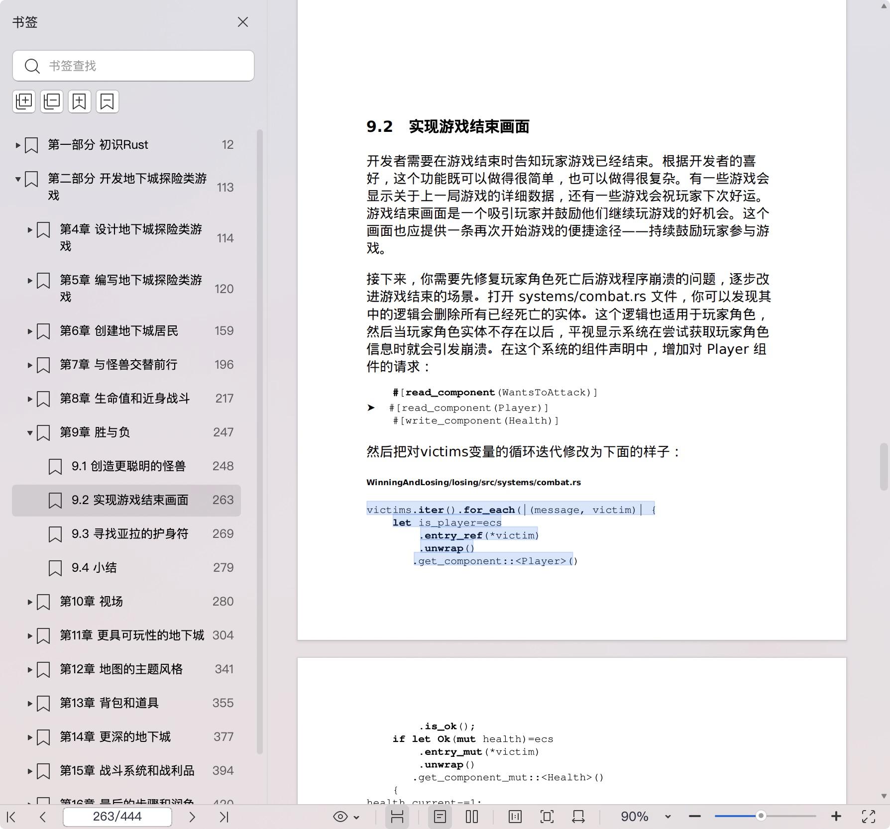890x829 pixels.
Task: Go to next page
Action: [192, 817]
